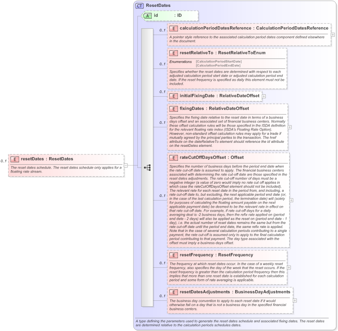
Task: Click the calculationPeriodDatesReference description text
Action: 247,39
